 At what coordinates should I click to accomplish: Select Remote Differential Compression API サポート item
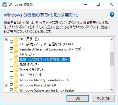[52, 49]
